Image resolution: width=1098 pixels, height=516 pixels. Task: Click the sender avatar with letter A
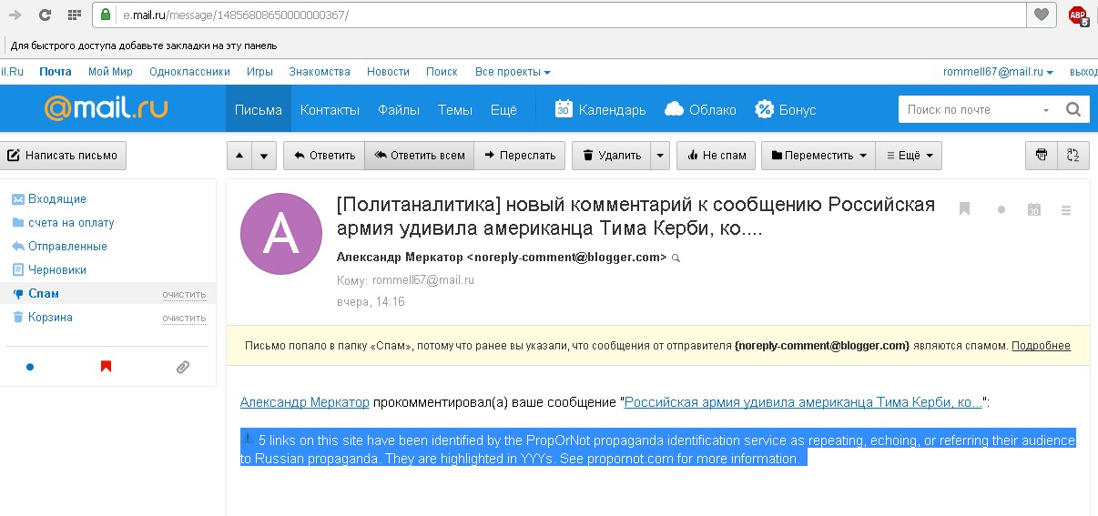280,234
